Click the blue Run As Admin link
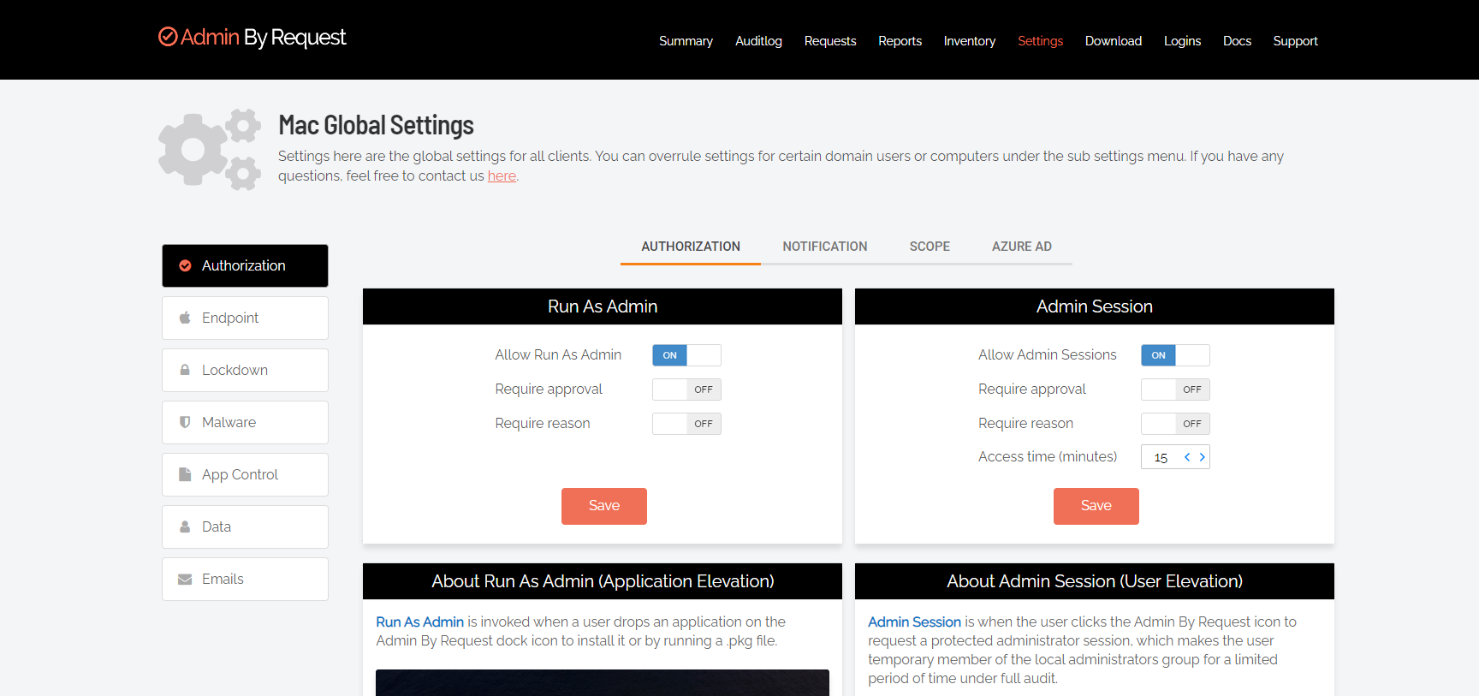The width and height of the screenshot is (1479, 696). 419,622
